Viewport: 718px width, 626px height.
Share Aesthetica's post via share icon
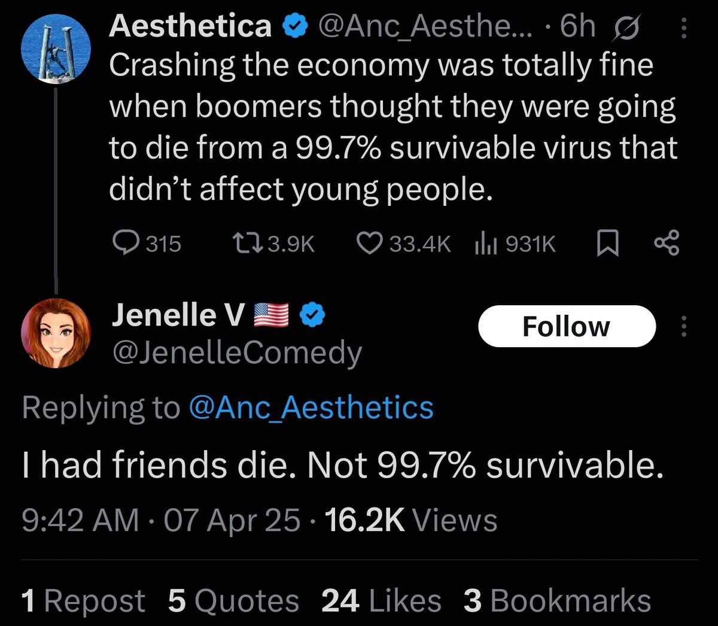(x=667, y=243)
